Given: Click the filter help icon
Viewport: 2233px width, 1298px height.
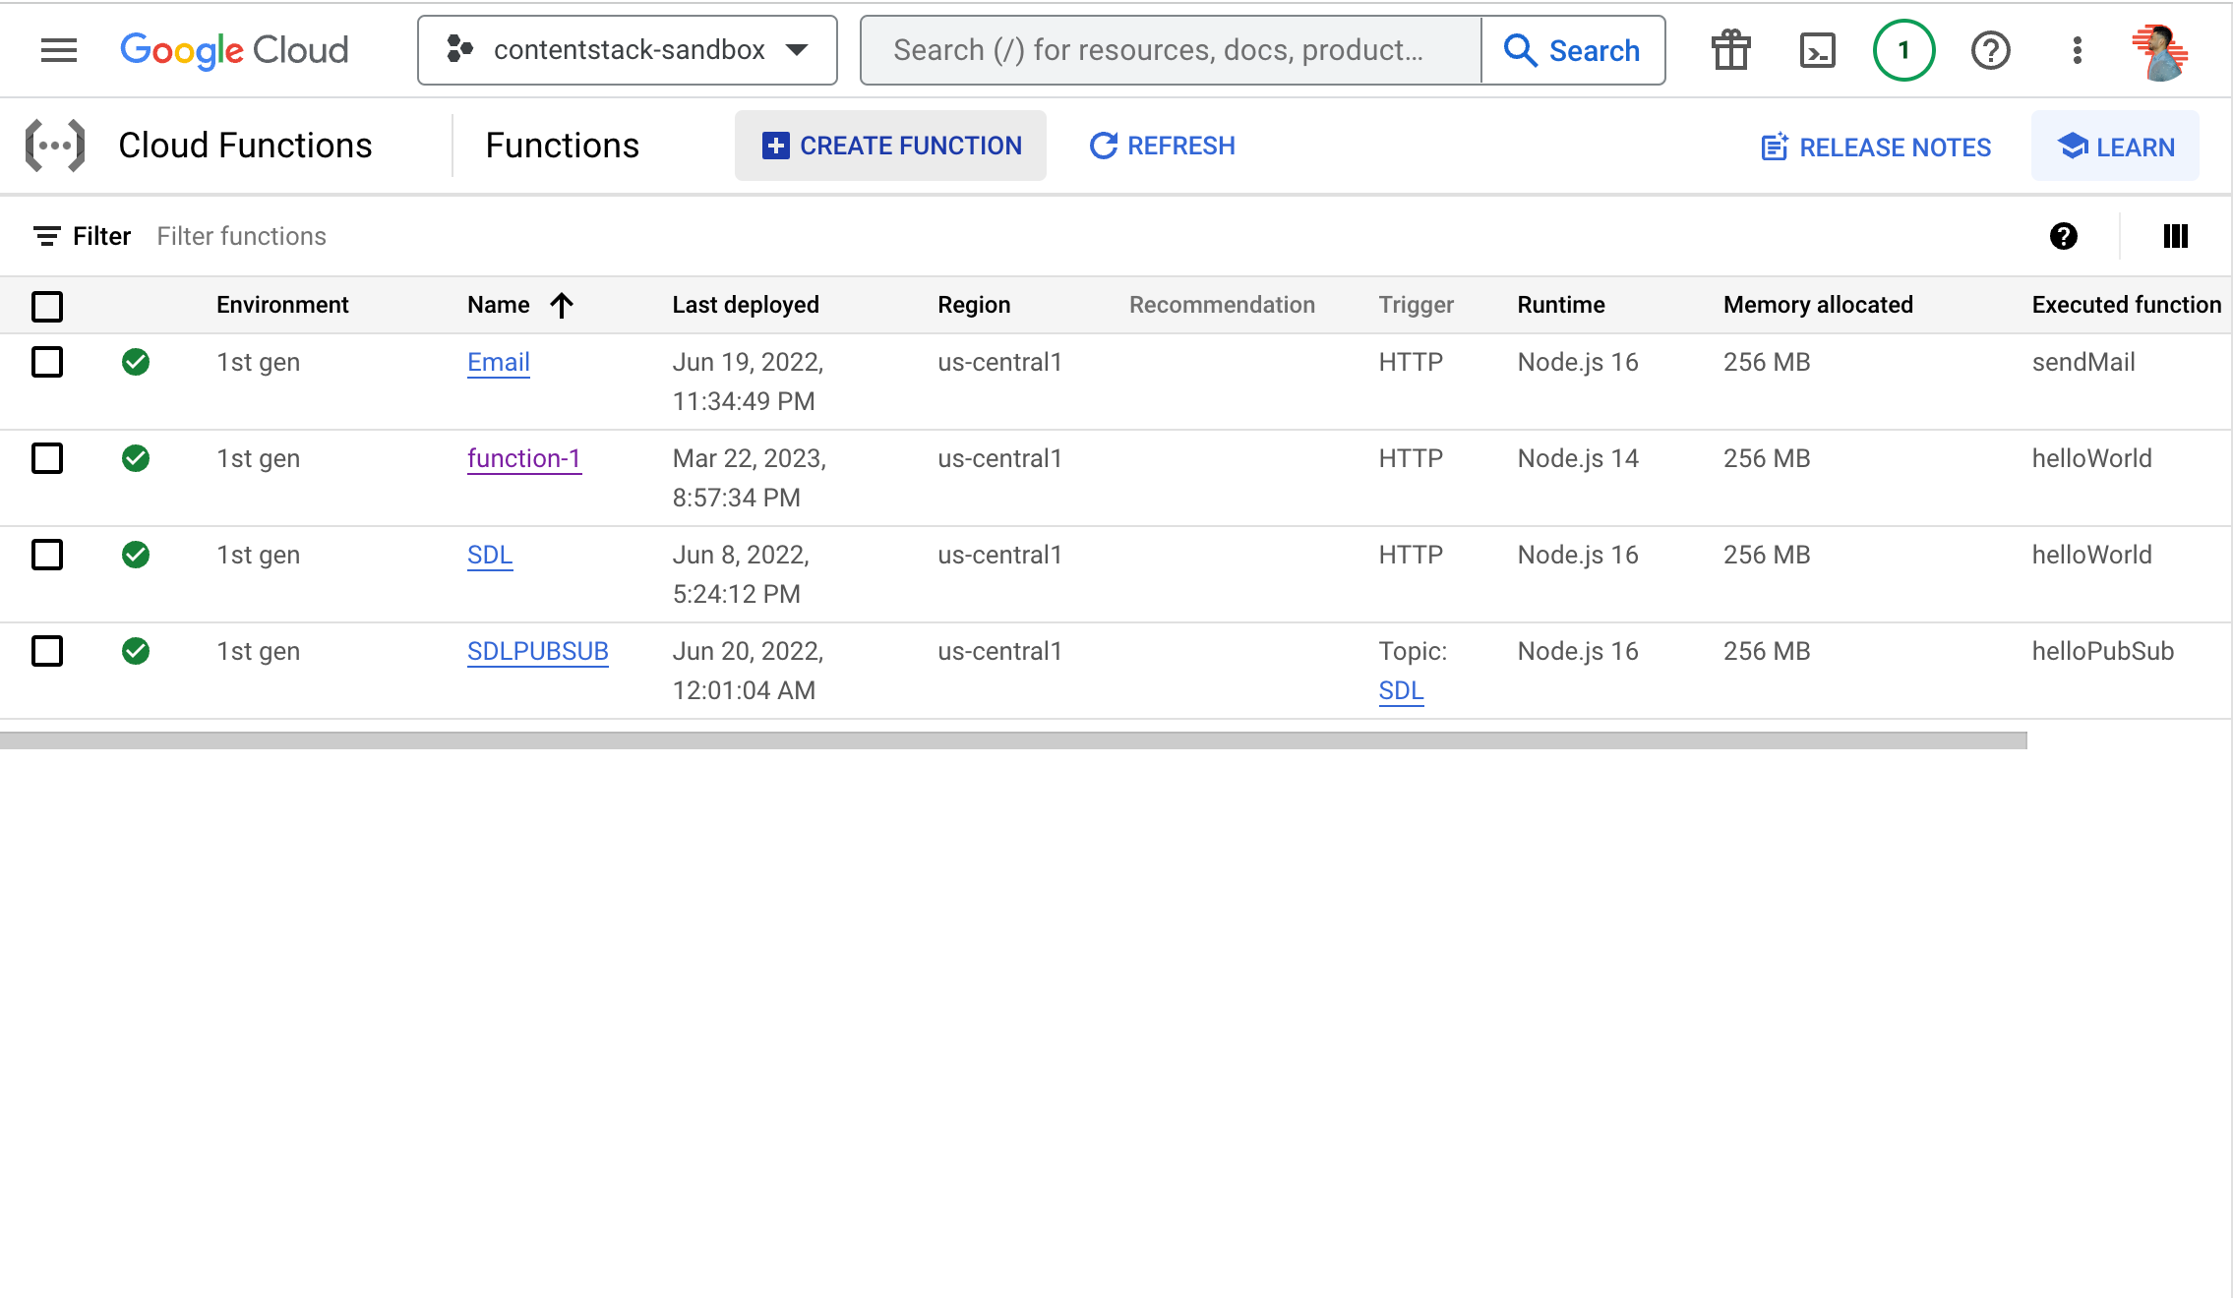Looking at the screenshot, I should (2063, 236).
